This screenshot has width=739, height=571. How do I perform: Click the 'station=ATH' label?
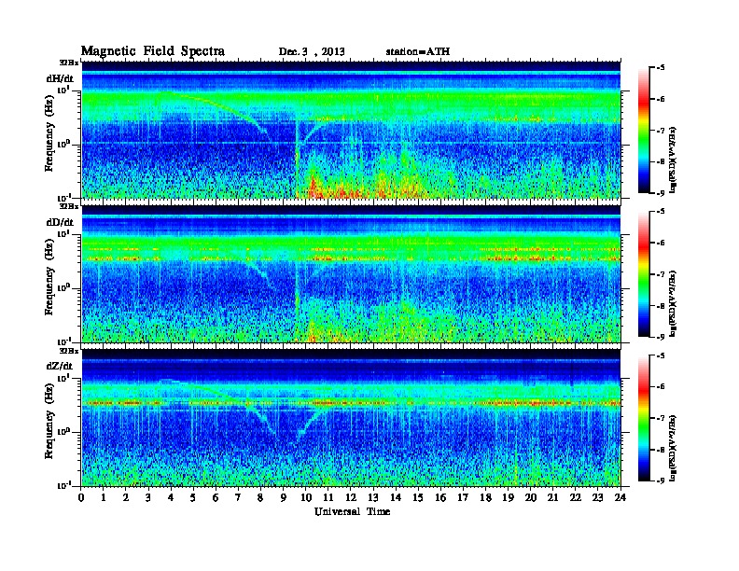[418, 51]
